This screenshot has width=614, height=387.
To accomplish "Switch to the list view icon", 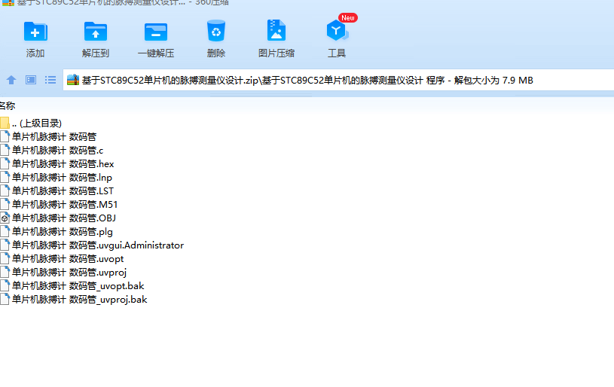I will [x=50, y=81].
